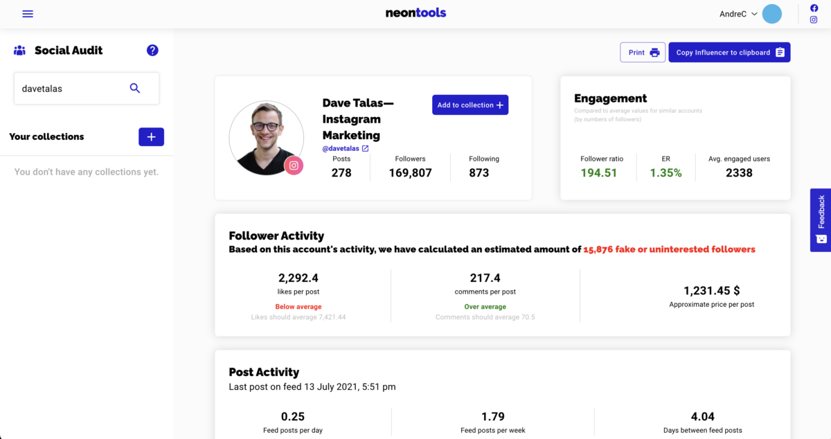831x439 pixels.
Task: Click the external link icon next to @davetalas
Action: pos(364,147)
